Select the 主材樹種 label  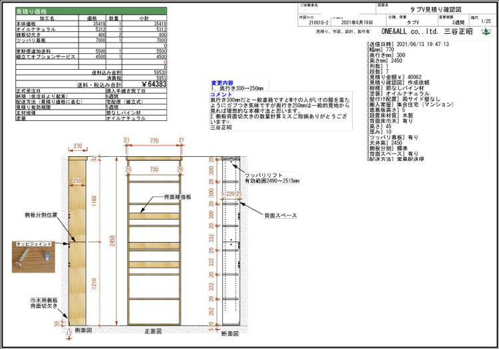click(x=26, y=112)
